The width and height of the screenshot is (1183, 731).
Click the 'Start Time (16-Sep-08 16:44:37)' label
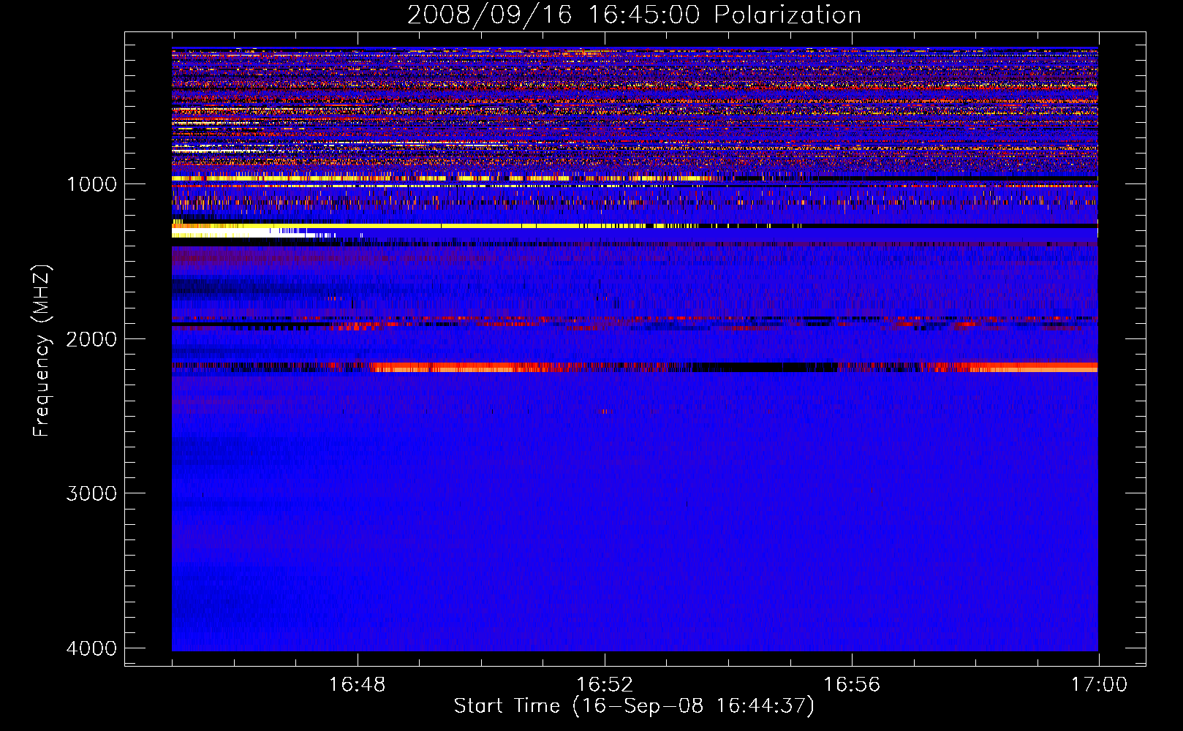pos(634,706)
